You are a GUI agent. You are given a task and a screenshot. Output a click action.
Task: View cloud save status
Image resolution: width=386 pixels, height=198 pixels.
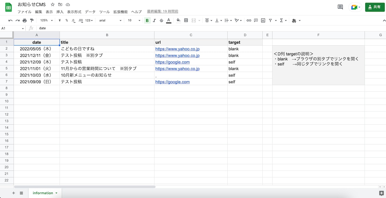pos(68,5)
